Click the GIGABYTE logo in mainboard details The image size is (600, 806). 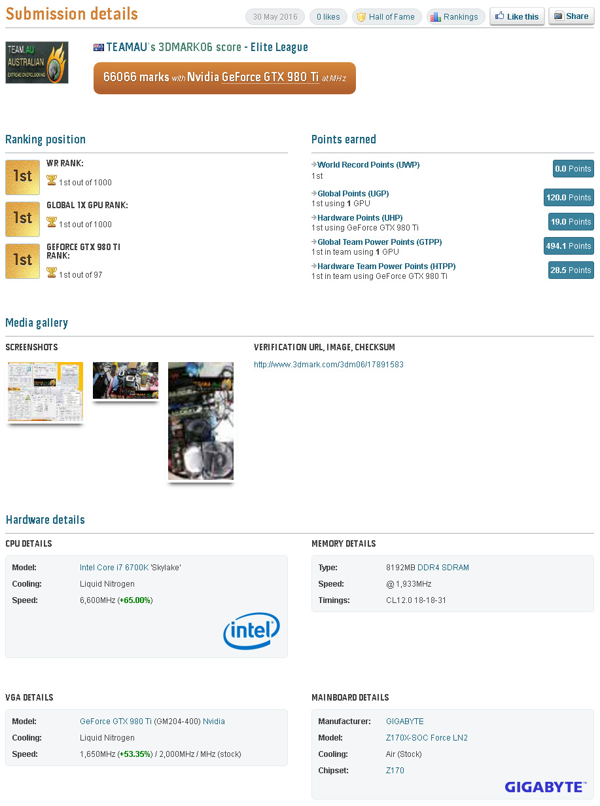(x=544, y=786)
